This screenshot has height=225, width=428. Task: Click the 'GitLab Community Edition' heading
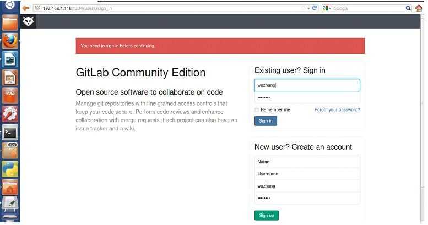(140, 73)
